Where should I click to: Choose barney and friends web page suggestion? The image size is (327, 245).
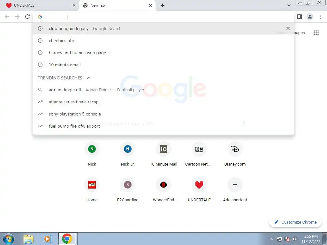tap(163, 53)
